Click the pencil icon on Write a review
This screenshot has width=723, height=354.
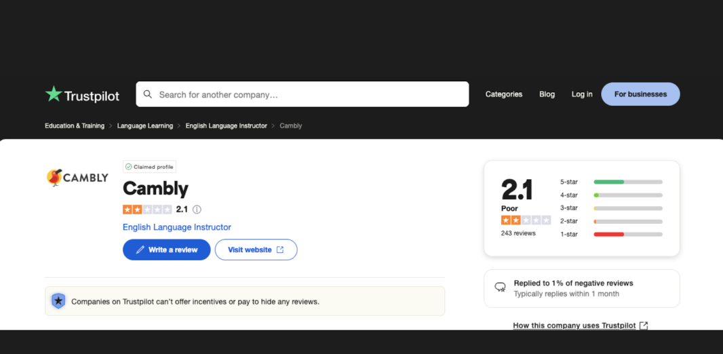140,250
